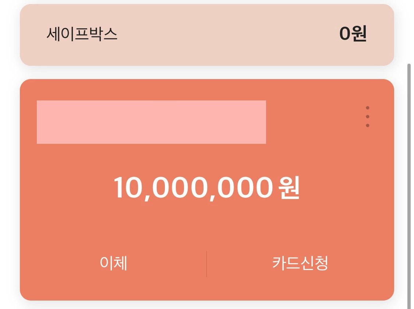Click the beige card's left edge before 세이프박스

pos(31,35)
